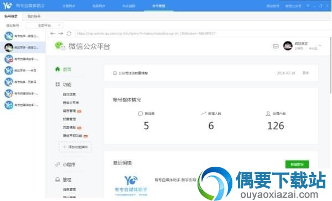Open the envelope message icon in header
Viewport: 332px width, 201px height.
pos(276,46)
